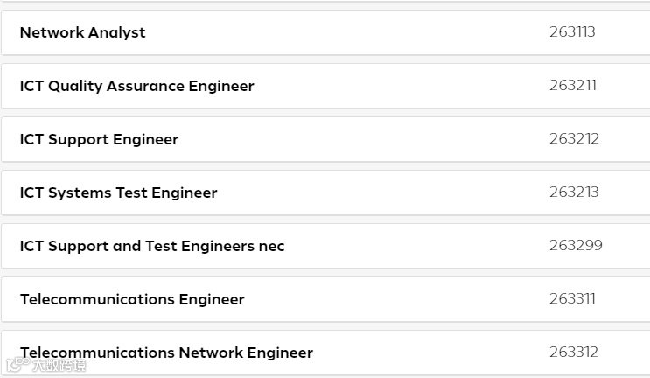Click occupation code 263113
Screen dimensions: 650x378
pos(572,31)
